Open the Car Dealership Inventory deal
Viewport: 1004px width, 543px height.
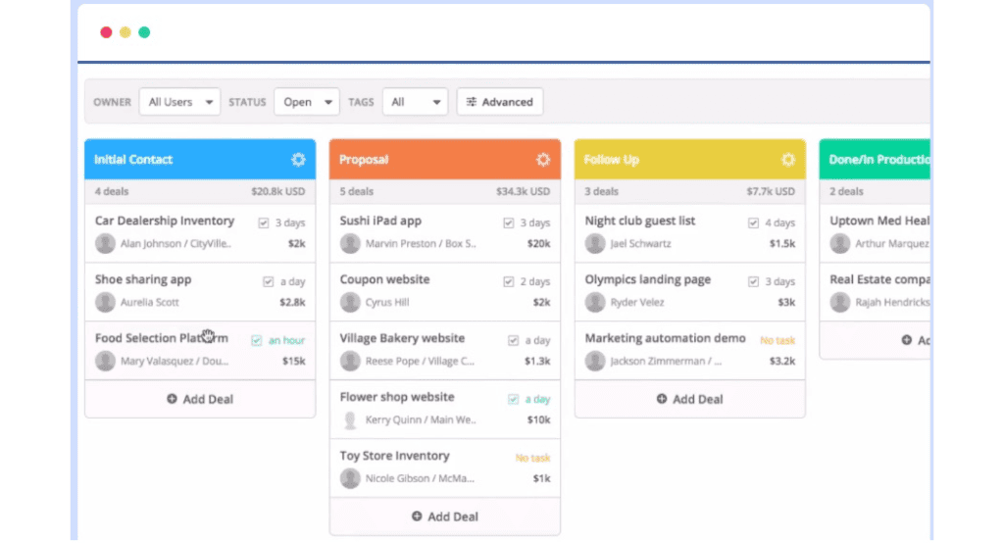coord(165,221)
